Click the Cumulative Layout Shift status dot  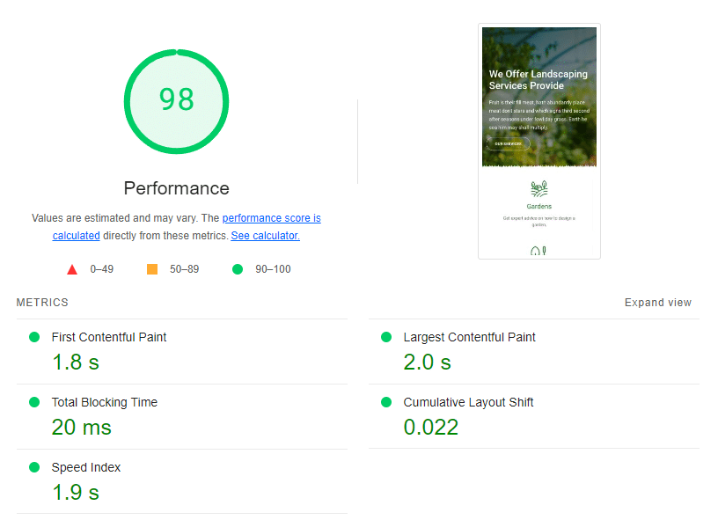[x=385, y=402]
